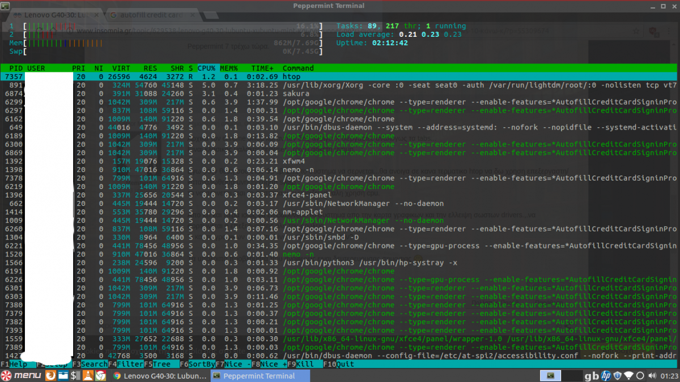Sort by the PRI column header
The height and width of the screenshot is (382, 680).
click(79, 68)
